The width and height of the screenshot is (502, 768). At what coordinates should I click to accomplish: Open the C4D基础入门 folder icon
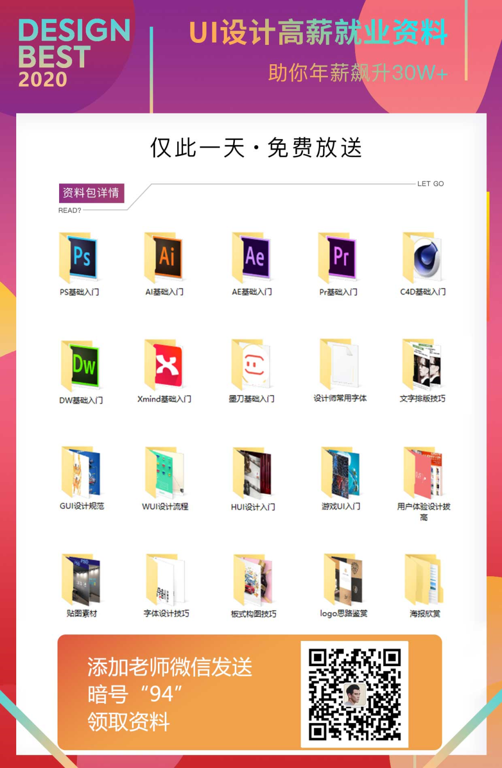[x=423, y=258]
